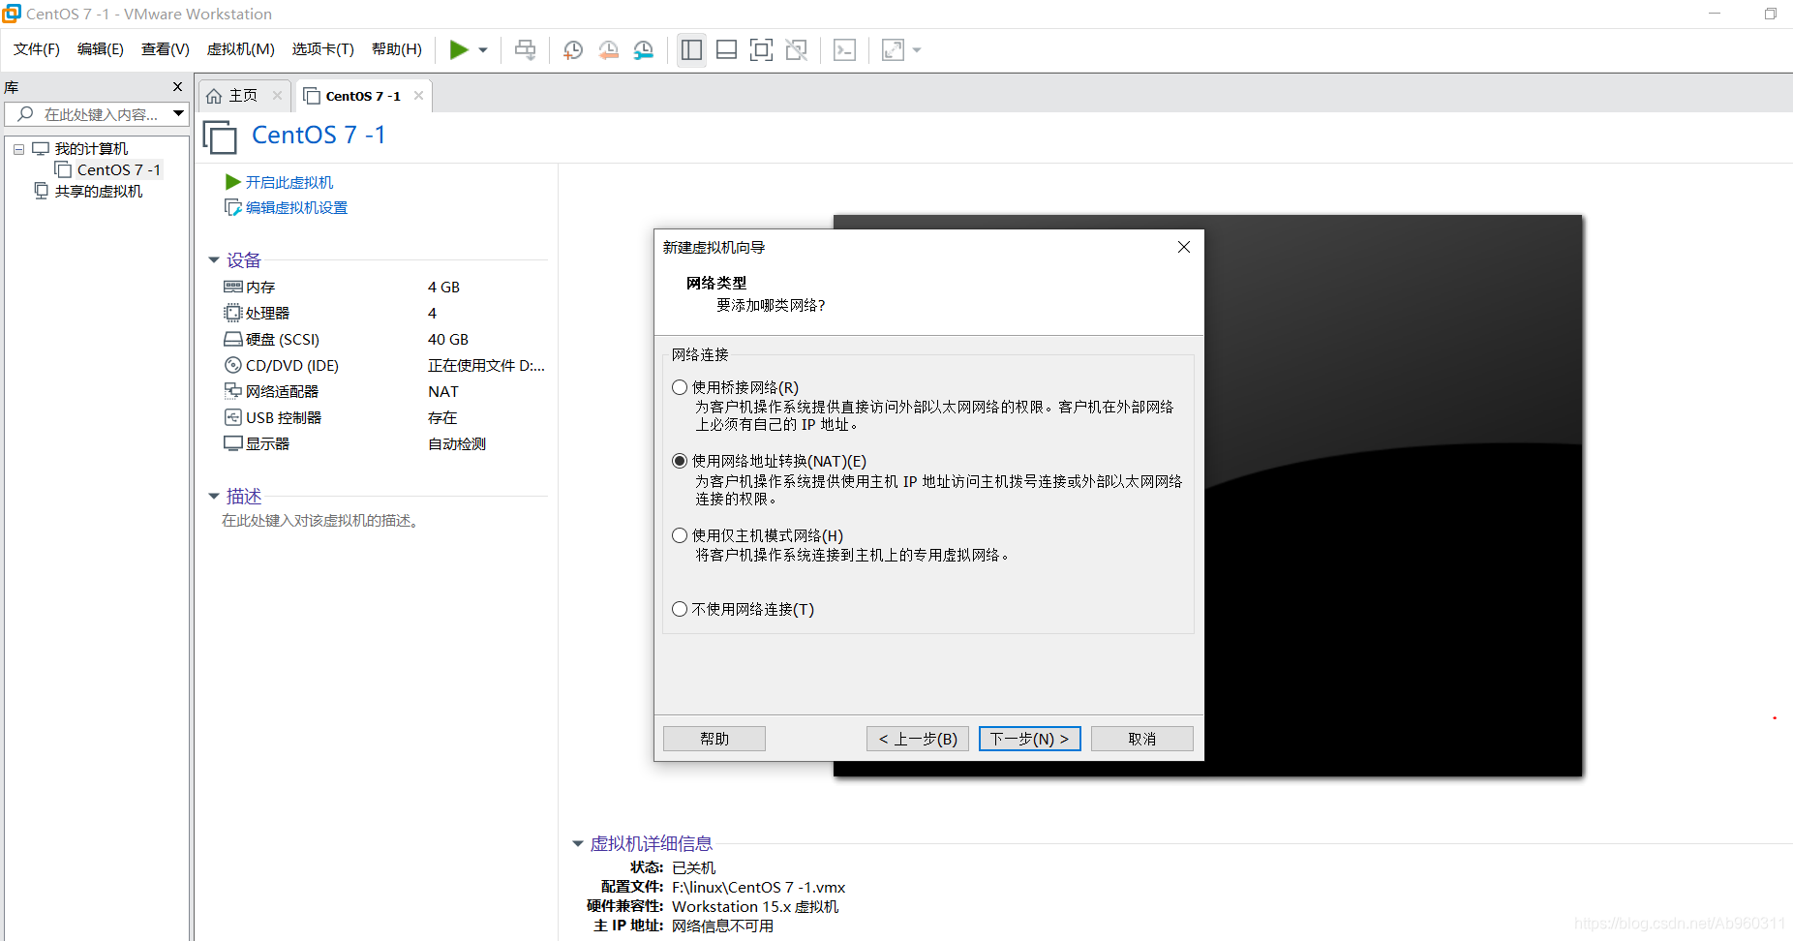Select the 显示器 device row

384,443
